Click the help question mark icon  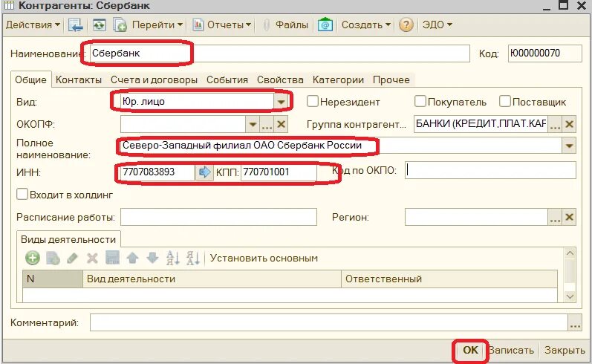[406, 25]
